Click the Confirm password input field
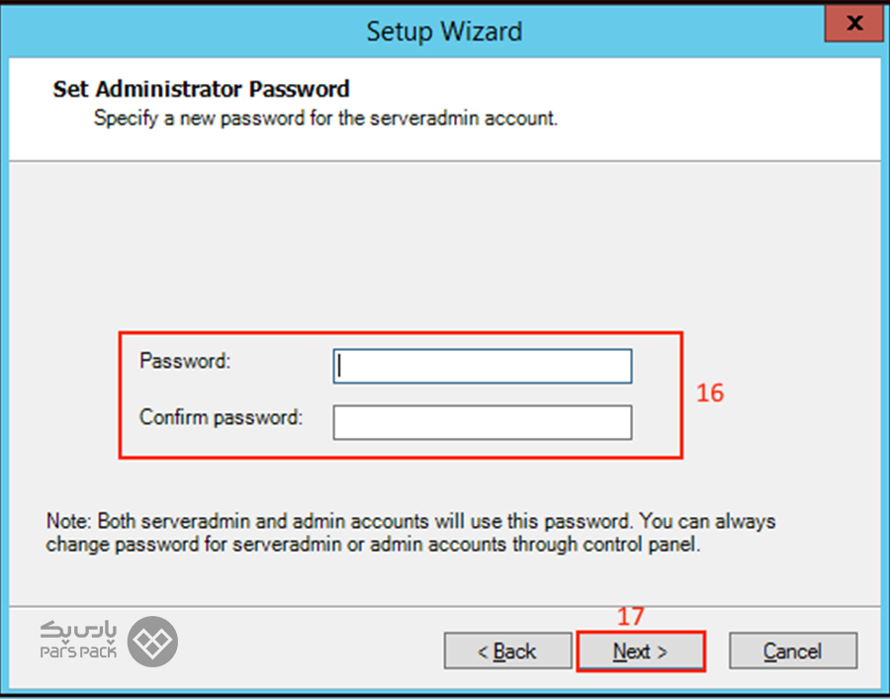890x699 pixels. (x=482, y=422)
